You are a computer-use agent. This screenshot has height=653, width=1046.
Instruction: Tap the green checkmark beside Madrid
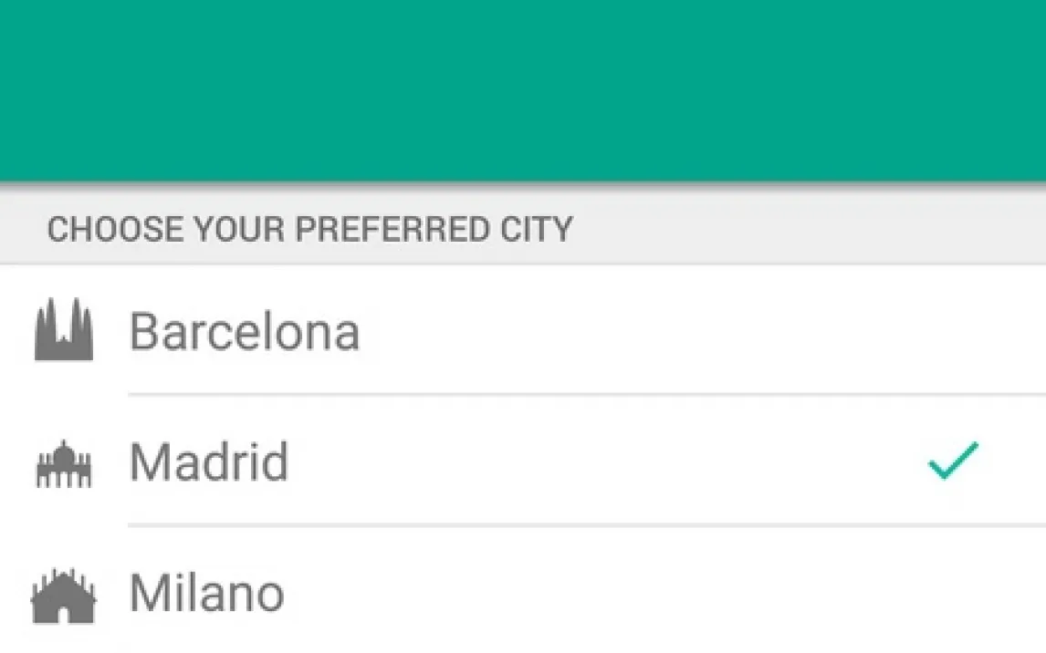[x=953, y=461]
